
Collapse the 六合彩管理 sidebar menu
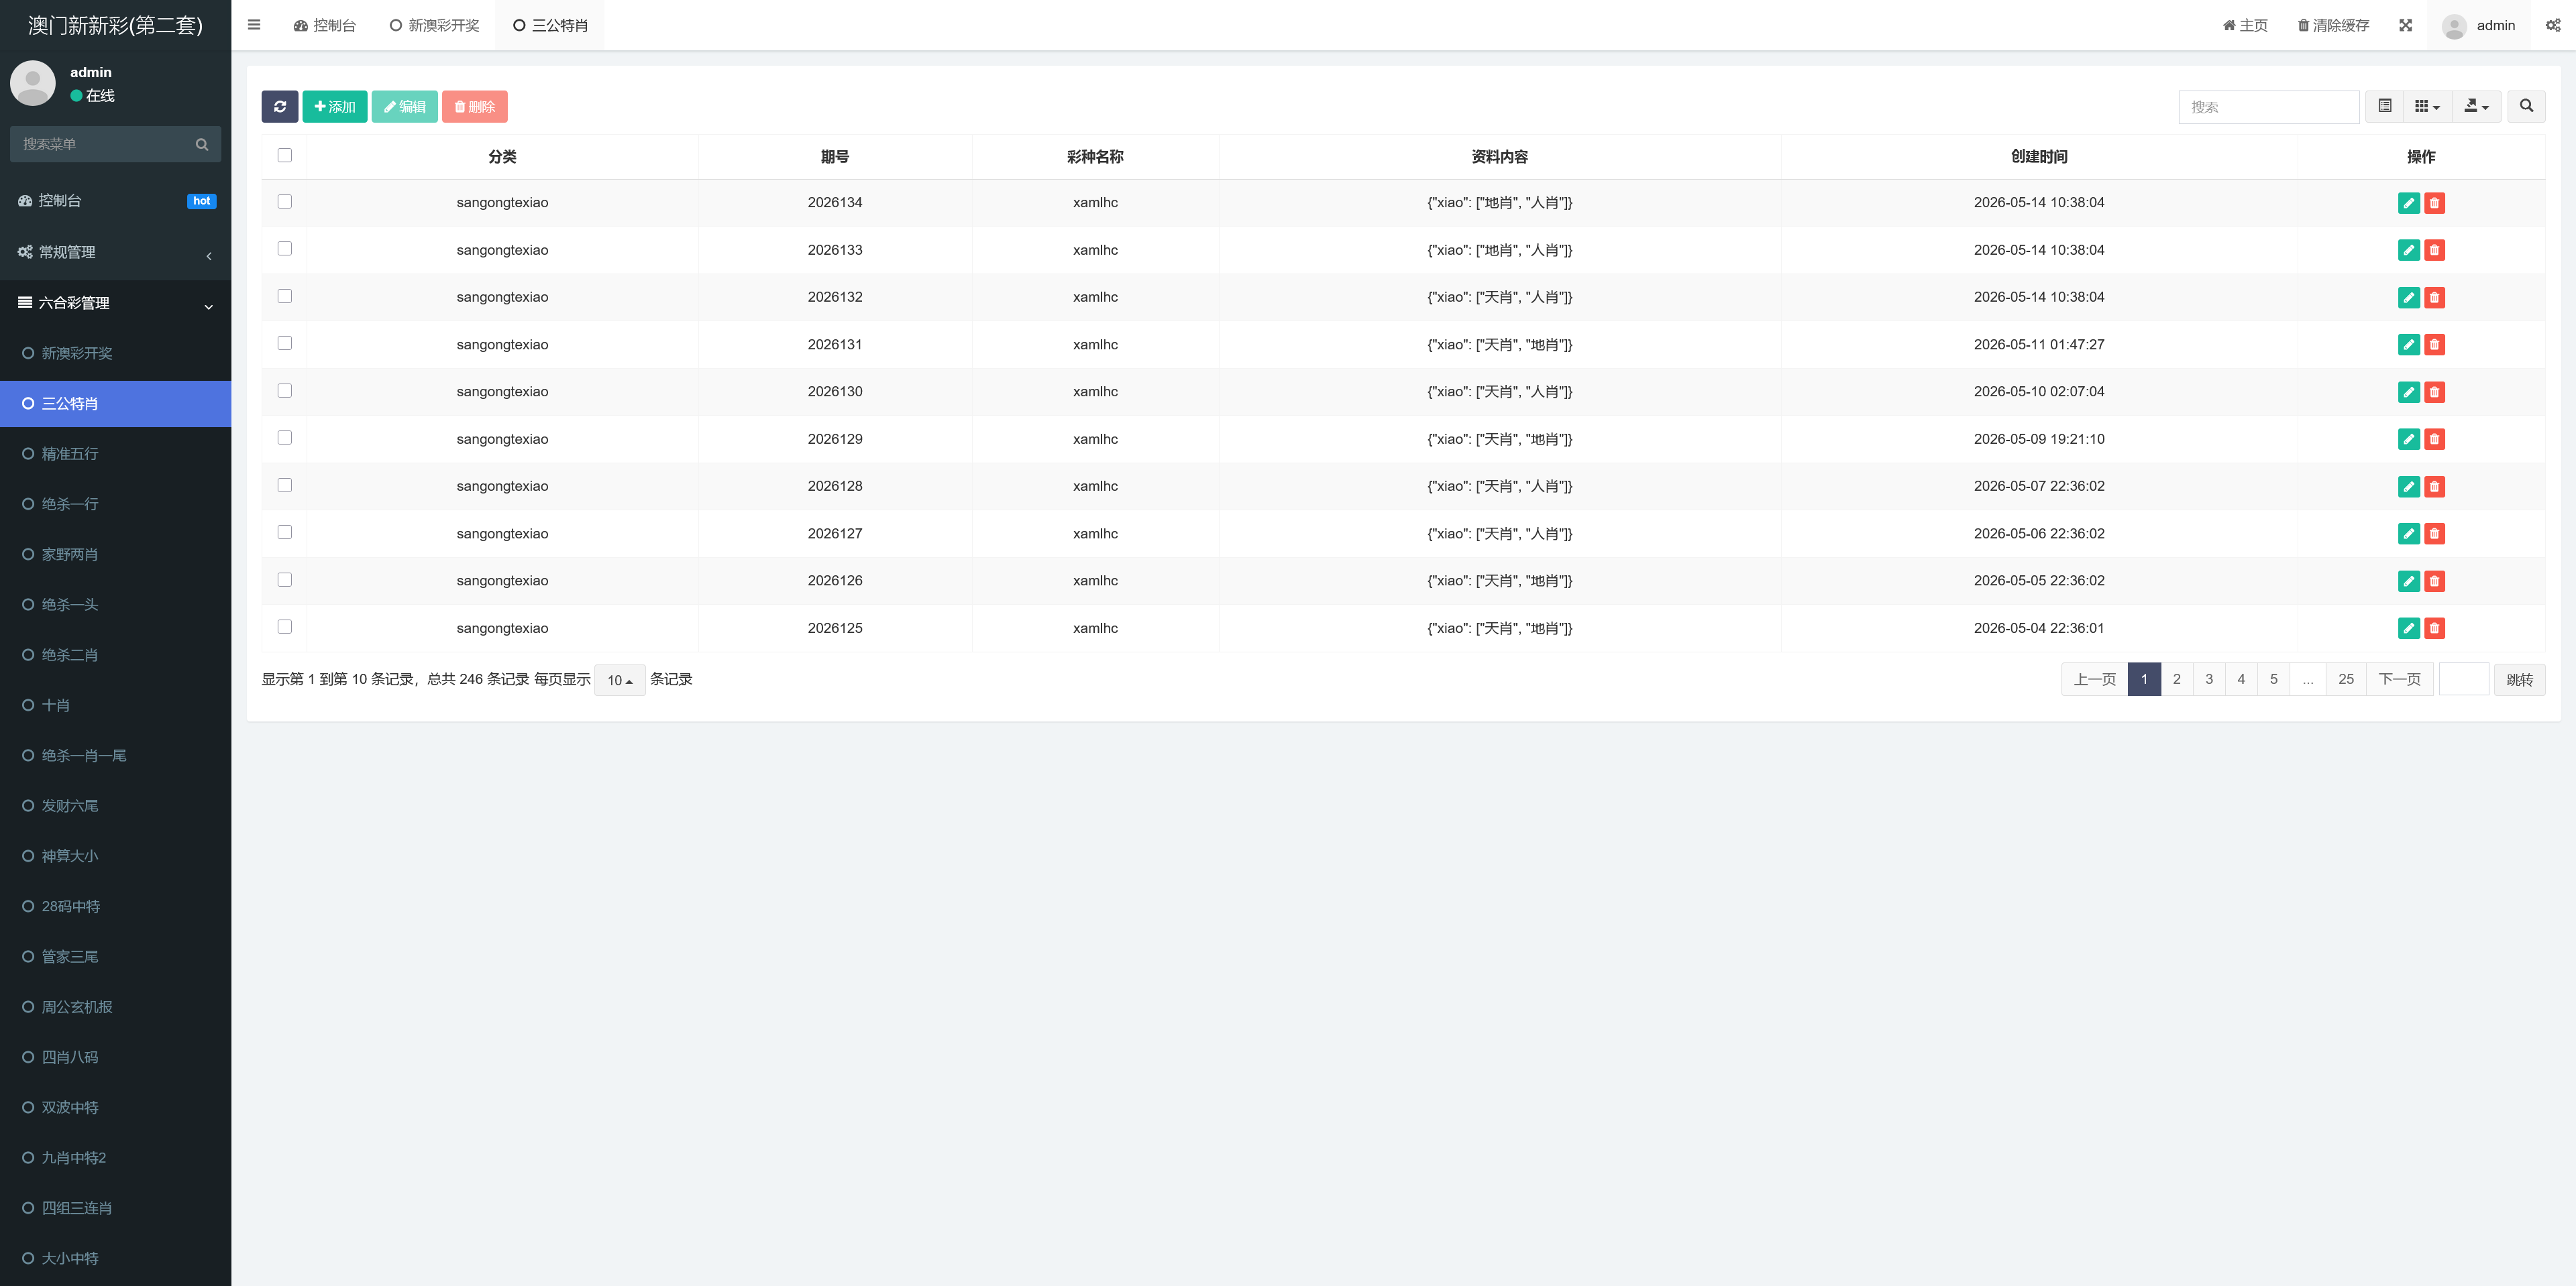[x=116, y=303]
